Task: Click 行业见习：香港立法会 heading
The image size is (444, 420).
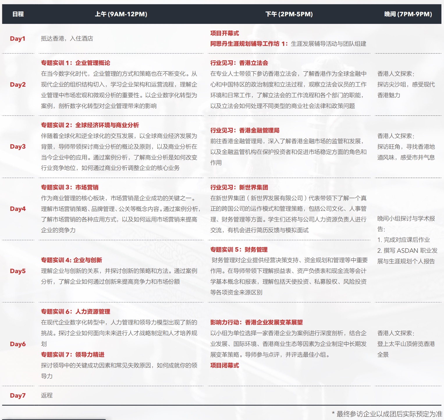Action: (x=239, y=63)
